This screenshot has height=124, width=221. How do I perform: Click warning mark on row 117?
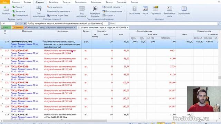1,50
